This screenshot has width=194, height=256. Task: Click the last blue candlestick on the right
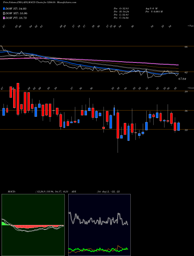178,126
